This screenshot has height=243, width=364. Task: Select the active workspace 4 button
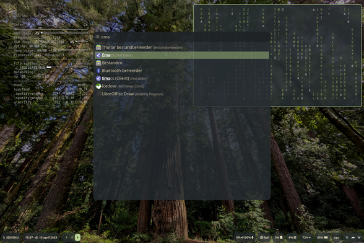[x=77, y=237]
